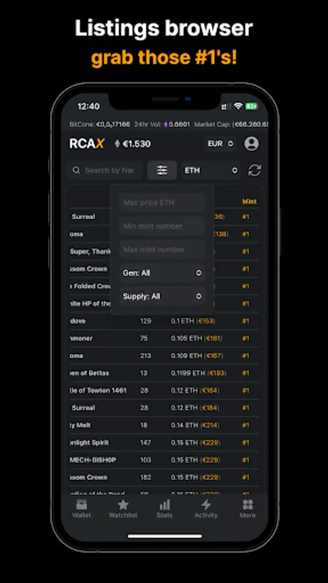Open the Gen: All dropdown
This screenshot has height=583, width=328.
coord(162,273)
